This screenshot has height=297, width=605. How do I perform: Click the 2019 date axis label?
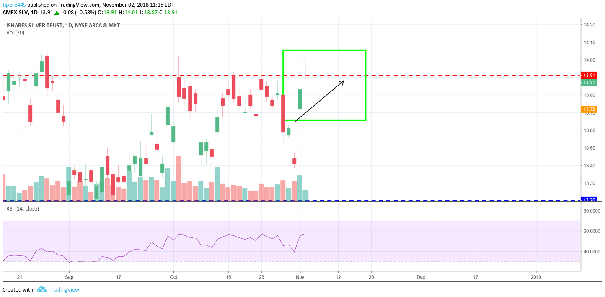[x=536, y=277]
